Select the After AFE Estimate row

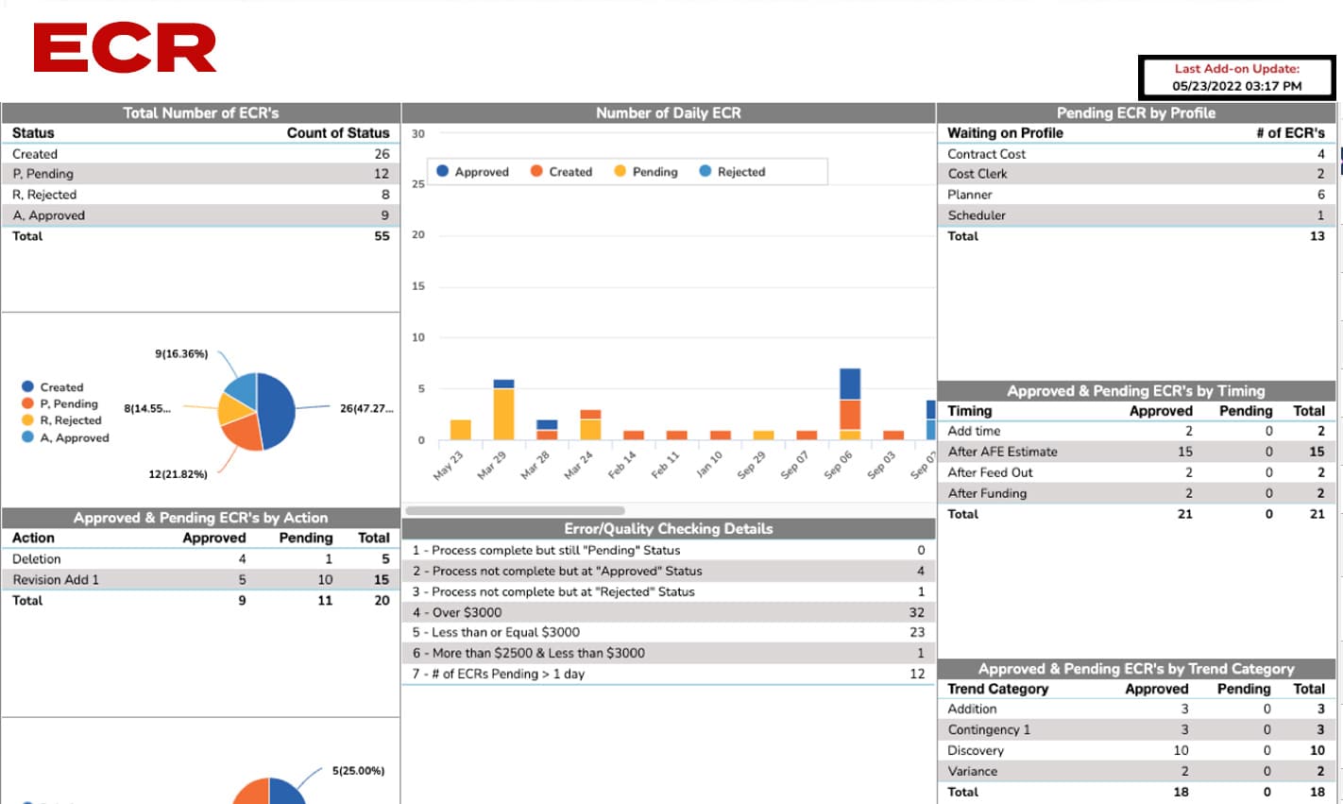pyautogui.click(x=1136, y=452)
